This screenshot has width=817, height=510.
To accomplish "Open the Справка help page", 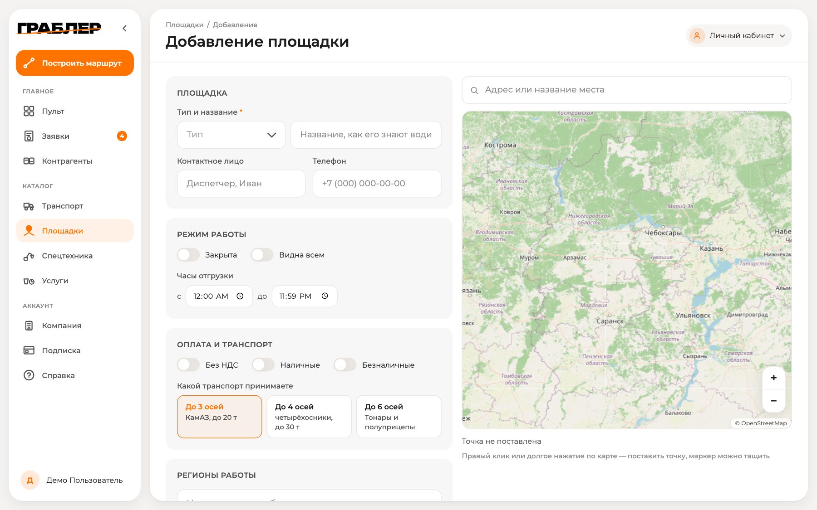I will click(x=75, y=375).
